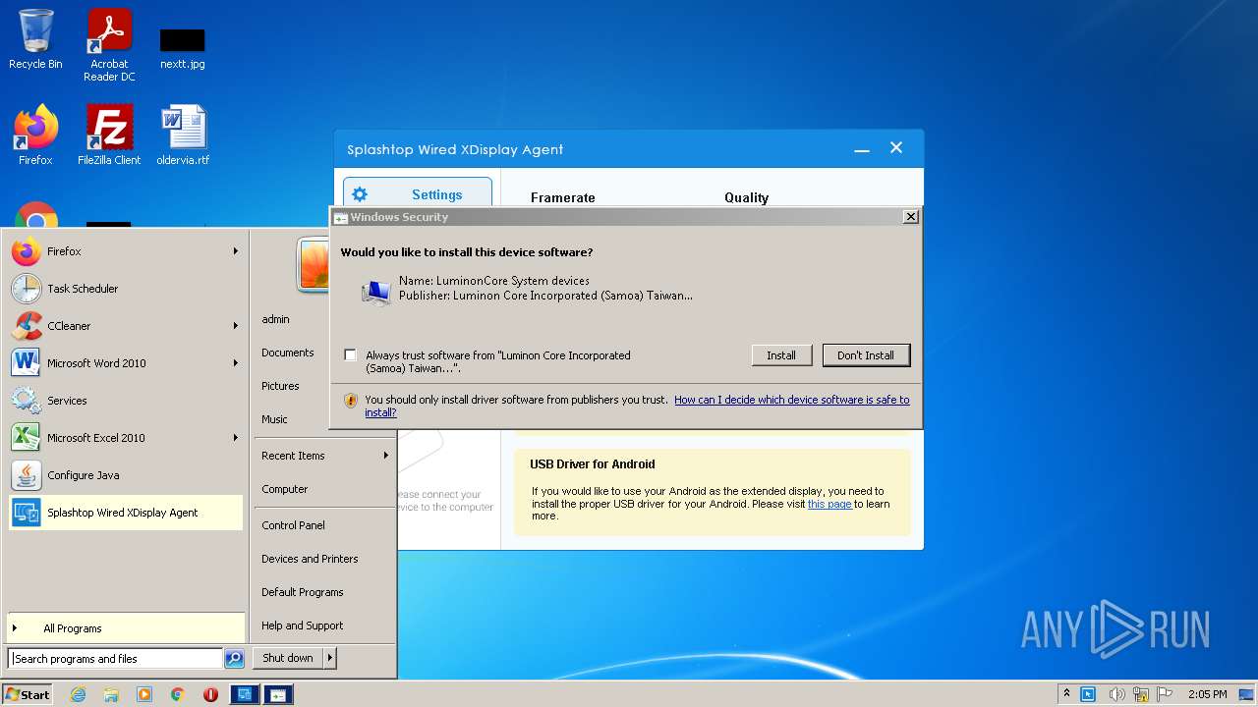
Task: Select the oldervia.rtf desktop file
Action: pos(183,135)
